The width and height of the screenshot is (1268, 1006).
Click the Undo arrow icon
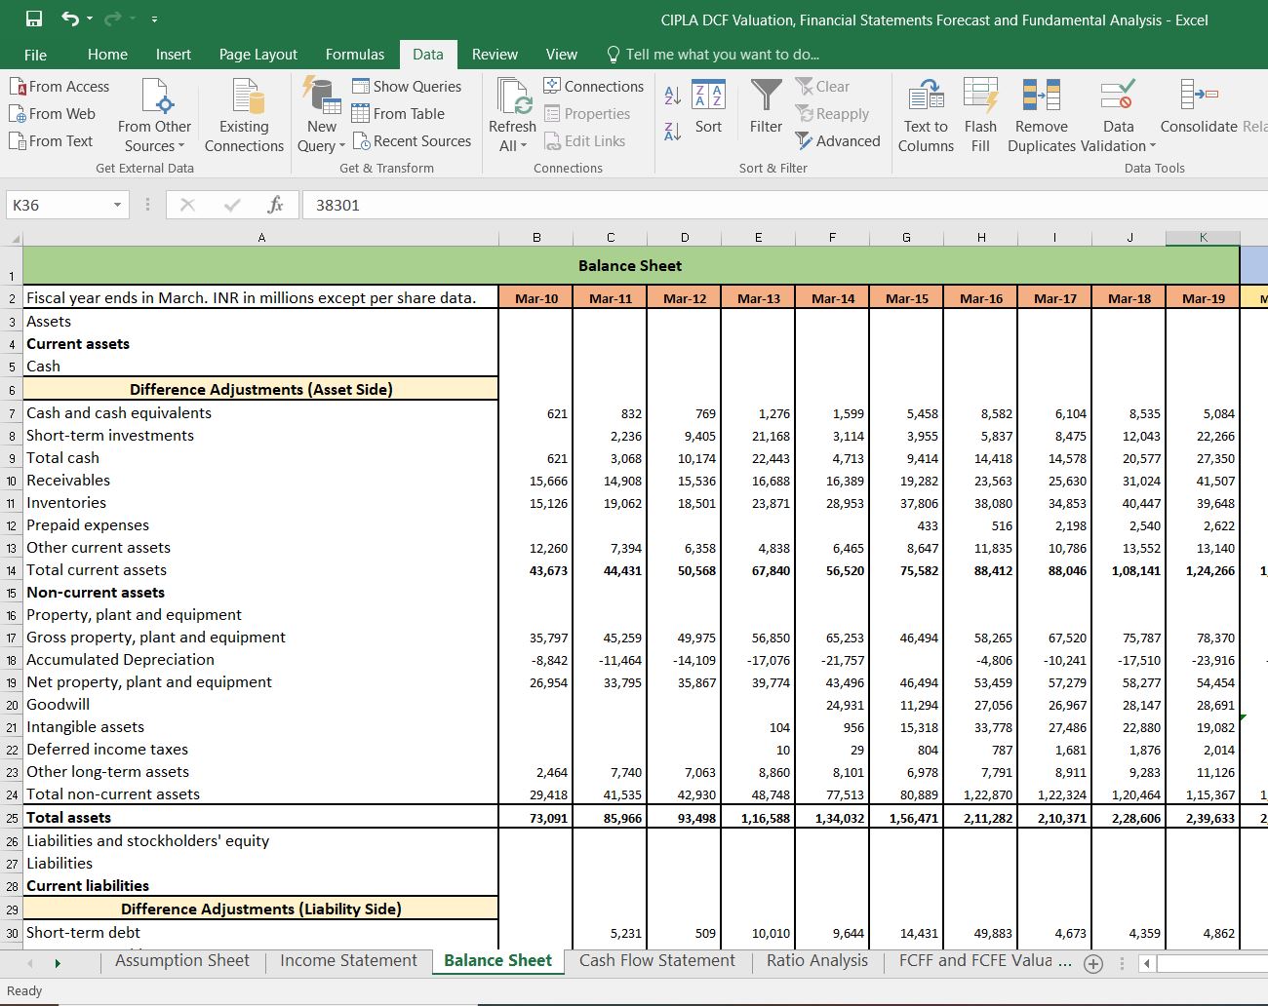click(70, 19)
